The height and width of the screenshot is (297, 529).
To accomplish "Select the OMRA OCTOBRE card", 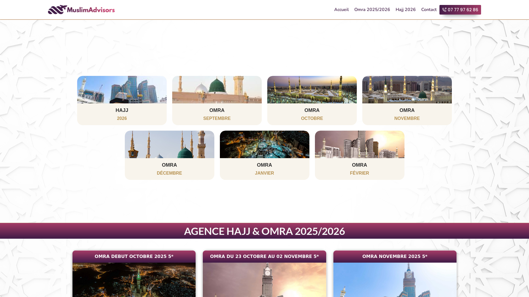I will coord(312,100).
